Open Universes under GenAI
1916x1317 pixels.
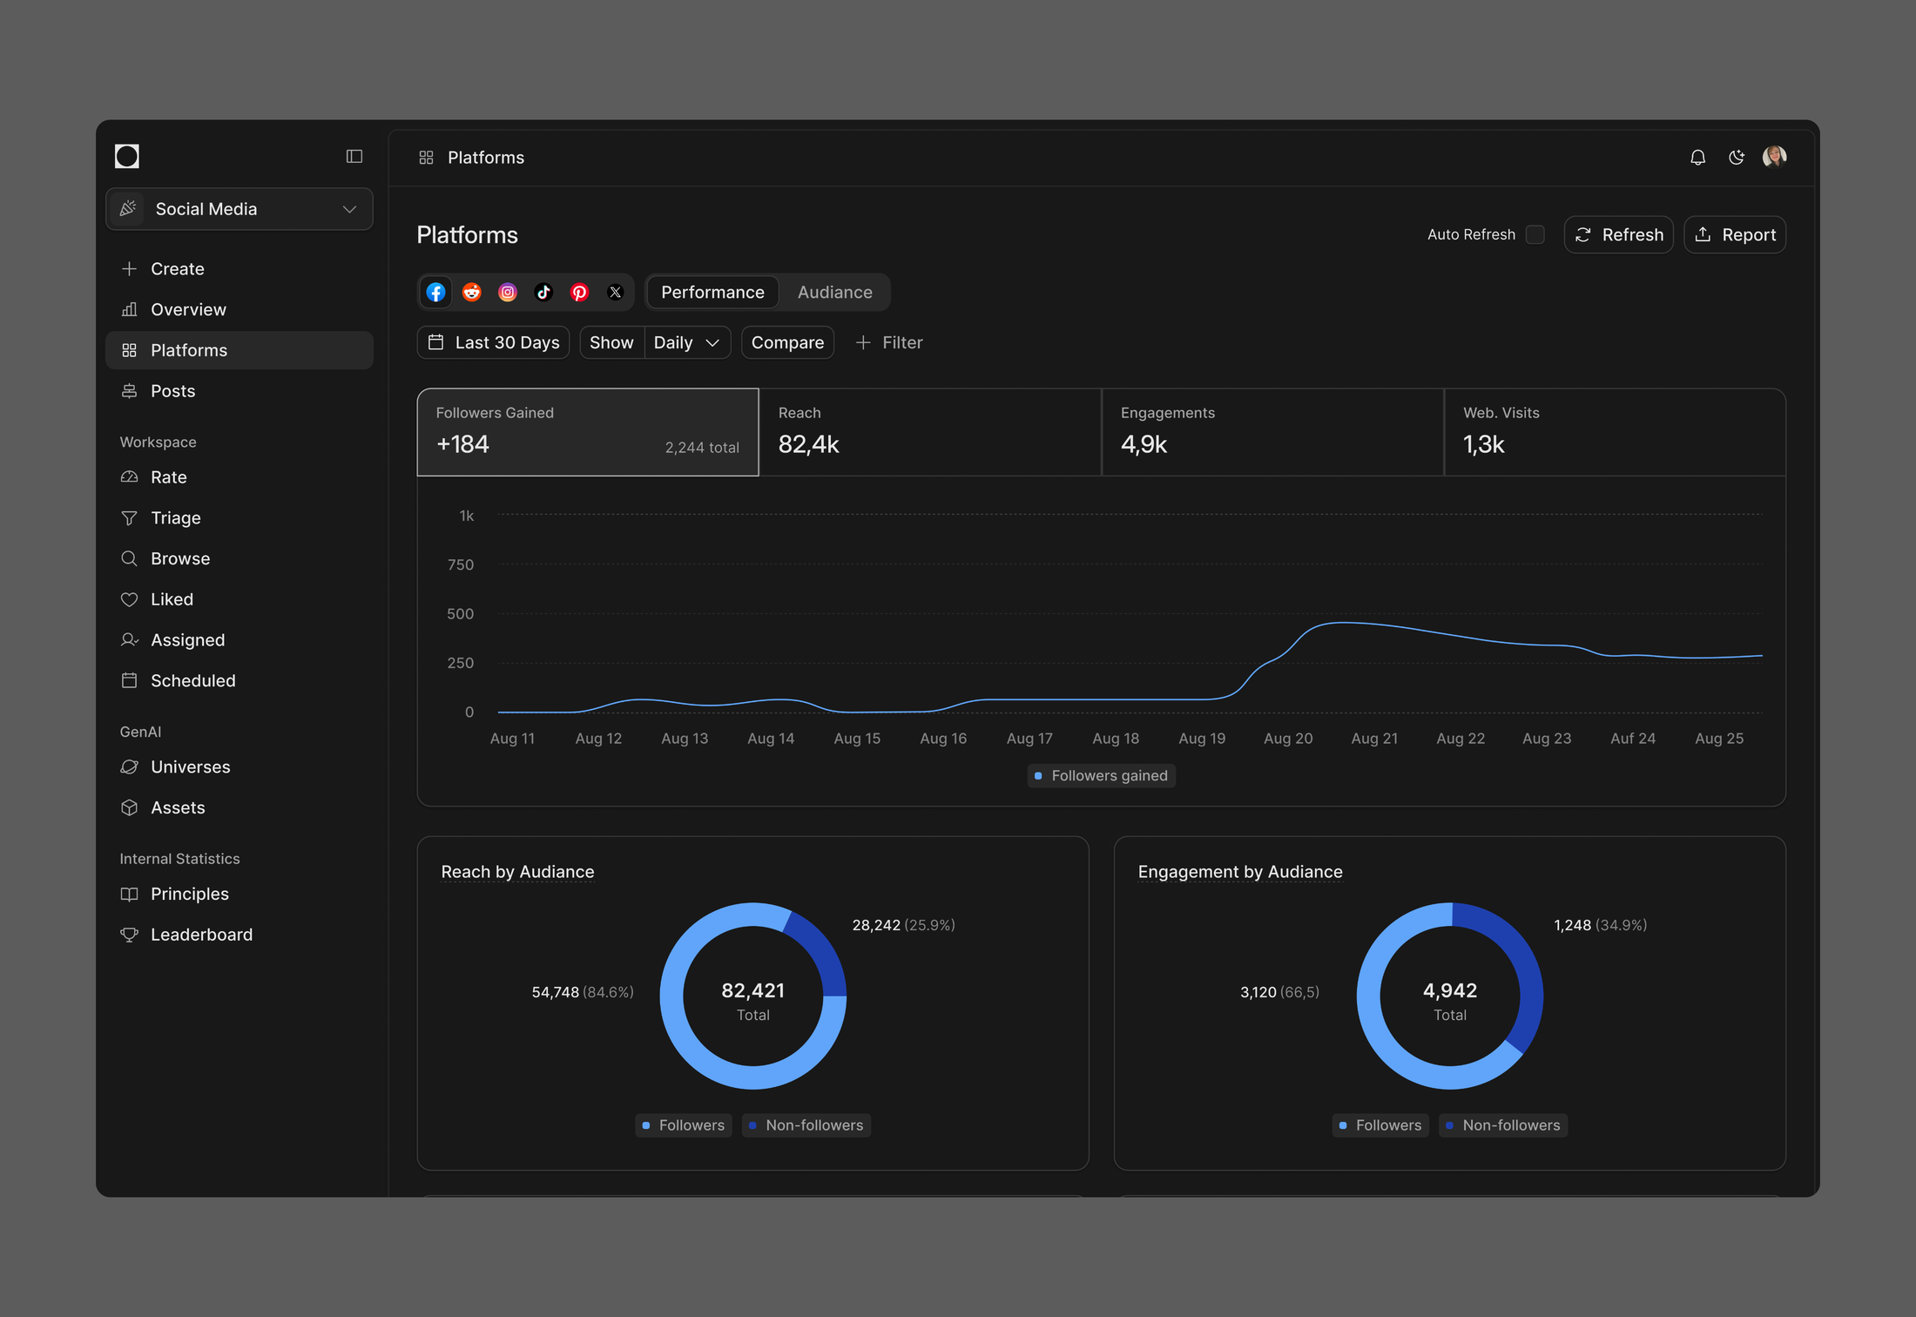pyautogui.click(x=239, y=767)
